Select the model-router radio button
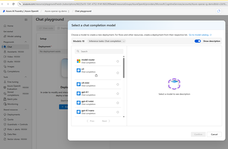Viewport: 228px width, 149px height. pyautogui.click(x=118, y=61)
